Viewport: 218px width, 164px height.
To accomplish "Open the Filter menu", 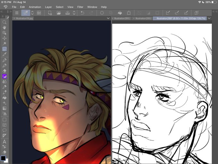I will 80,7.
